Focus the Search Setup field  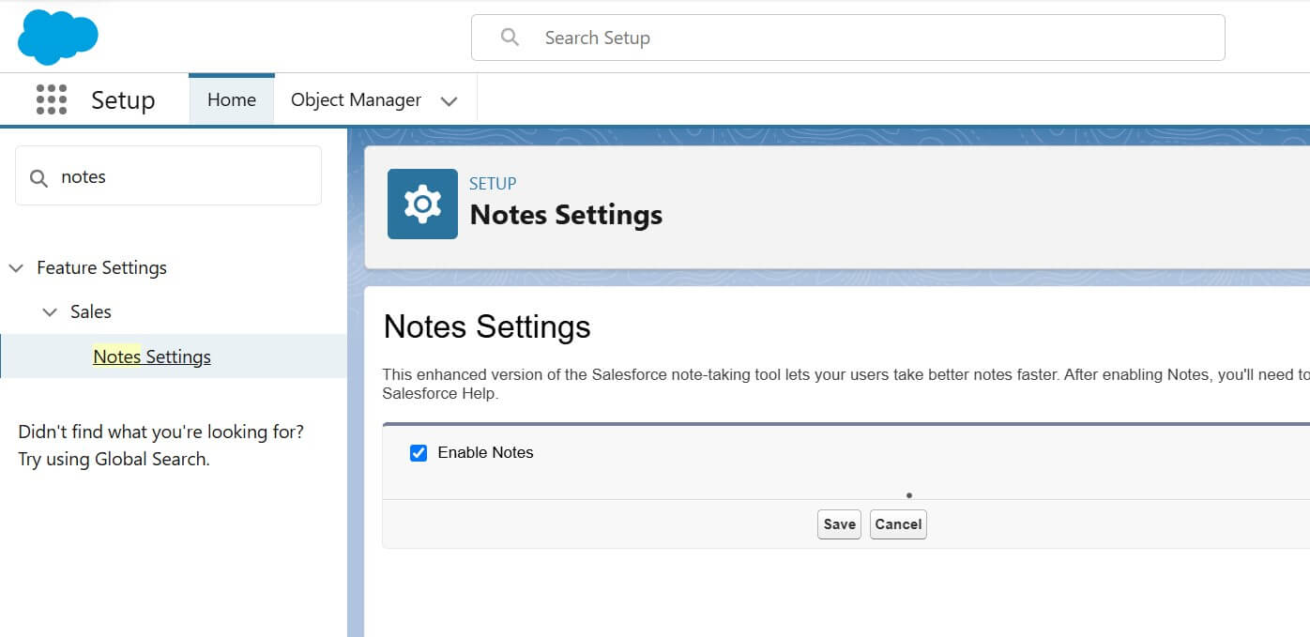pyautogui.click(x=848, y=38)
